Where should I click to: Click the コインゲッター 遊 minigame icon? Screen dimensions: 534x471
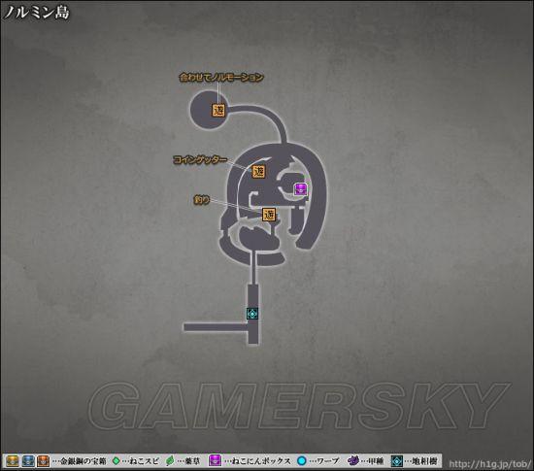coord(258,172)
